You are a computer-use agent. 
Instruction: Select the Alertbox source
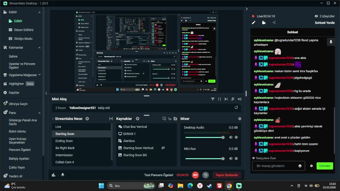click(146, 141)
